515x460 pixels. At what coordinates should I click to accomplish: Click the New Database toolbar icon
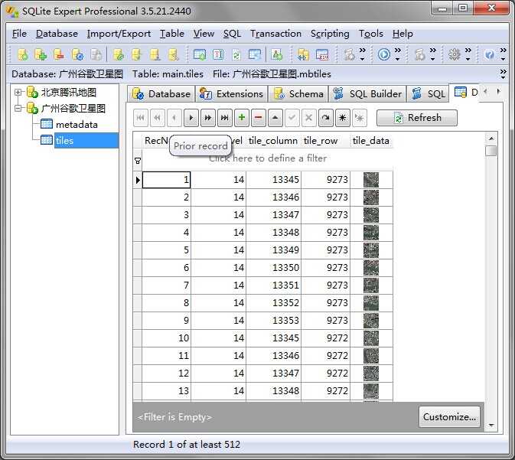[23, 54]
